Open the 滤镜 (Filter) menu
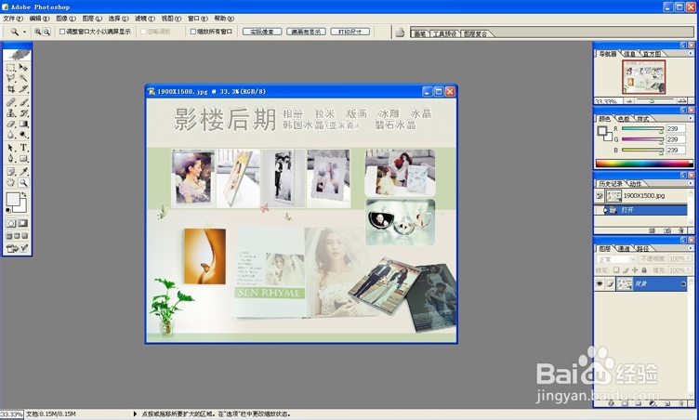The image size is (699, 420). tap(145, 19)
